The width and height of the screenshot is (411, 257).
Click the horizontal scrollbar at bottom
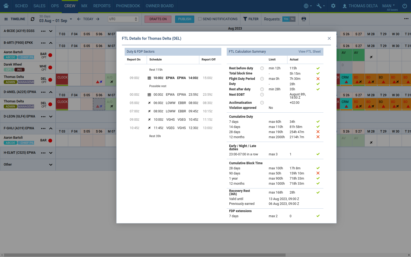point(145,255)
